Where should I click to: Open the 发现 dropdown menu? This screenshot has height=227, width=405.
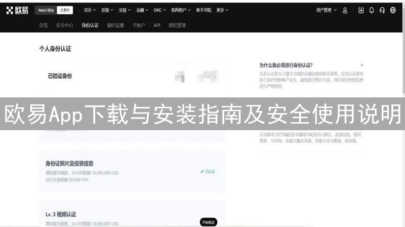pos(107,10)
